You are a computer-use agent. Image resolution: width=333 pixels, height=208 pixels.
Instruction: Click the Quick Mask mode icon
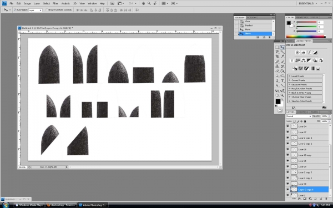(x=280, y=110)
